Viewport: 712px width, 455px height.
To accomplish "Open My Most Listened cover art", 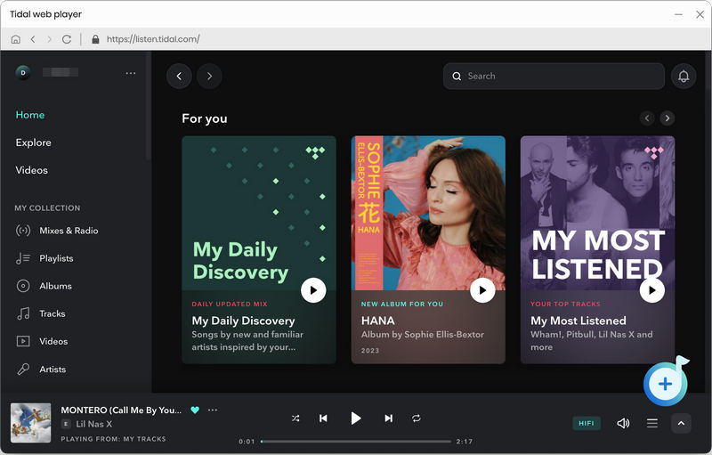I will click(597, 213).
